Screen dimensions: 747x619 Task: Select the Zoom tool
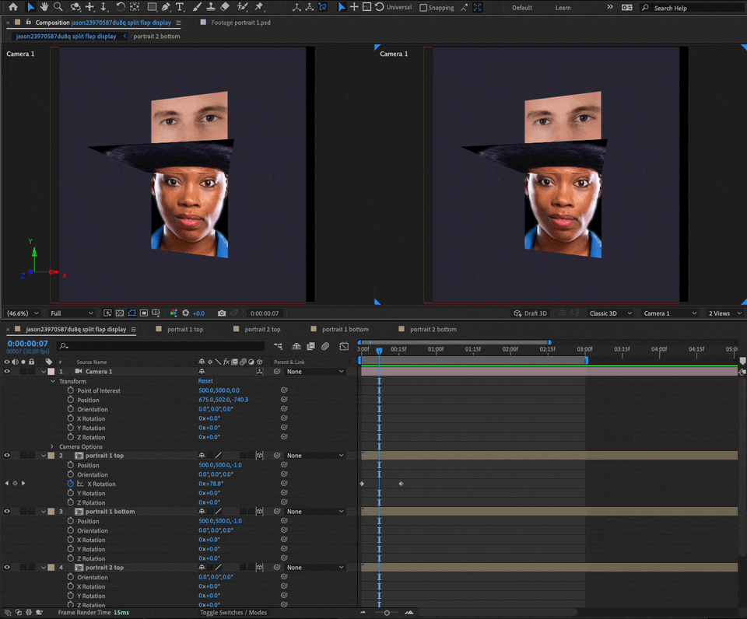click(59, 8)
